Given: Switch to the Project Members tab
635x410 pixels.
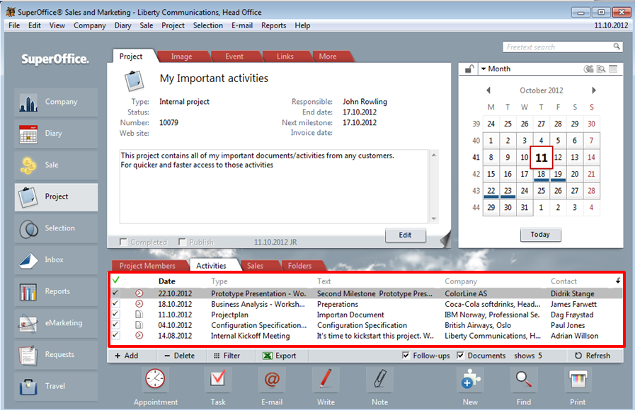Looking at the screenshot, I should 147,266.
